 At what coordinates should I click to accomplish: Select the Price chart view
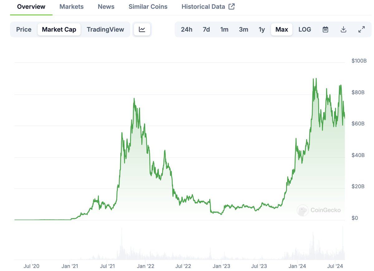24,30
